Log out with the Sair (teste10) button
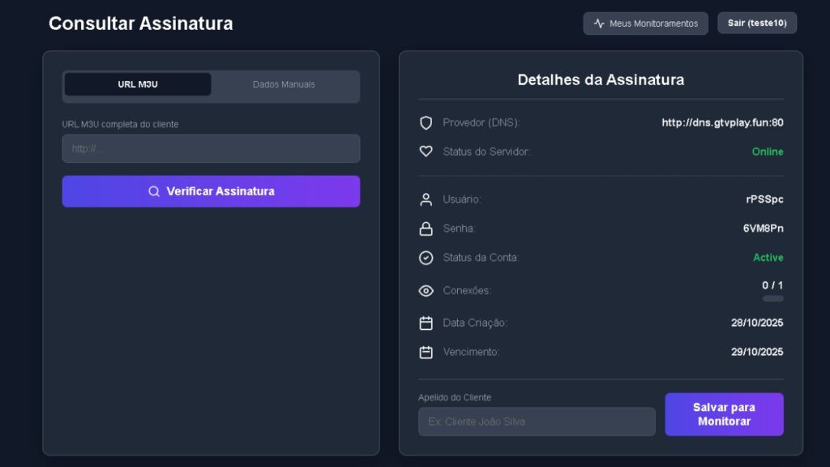The image size is (830, 467). (x=757, y=24)
